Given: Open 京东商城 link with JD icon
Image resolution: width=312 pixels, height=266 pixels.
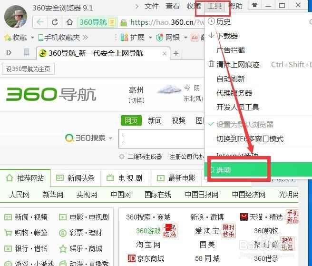Looking at the screenshot, I should [146, 258].
